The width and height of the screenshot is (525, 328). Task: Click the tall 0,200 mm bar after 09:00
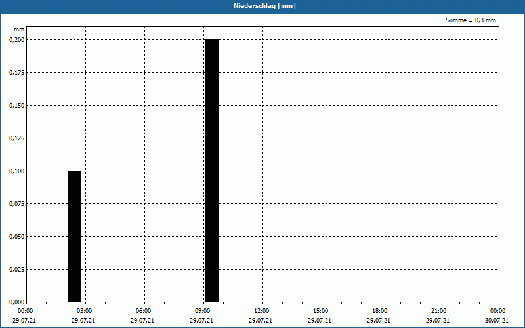tap(212, 171)
